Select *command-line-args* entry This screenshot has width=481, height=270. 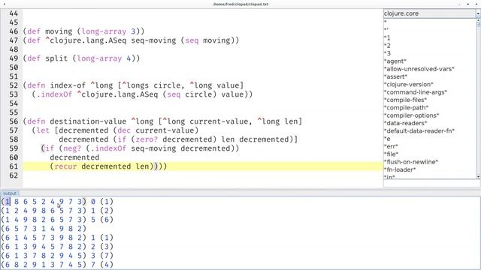416,92
